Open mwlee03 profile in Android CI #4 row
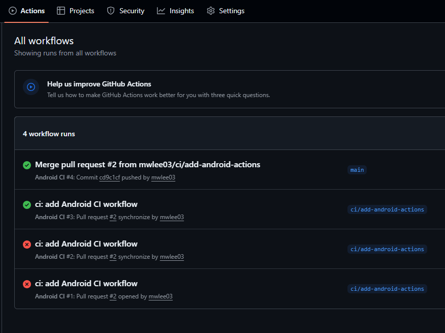This screenshot has height=333, width=445. pyautogui.click(x=163, y=177)
